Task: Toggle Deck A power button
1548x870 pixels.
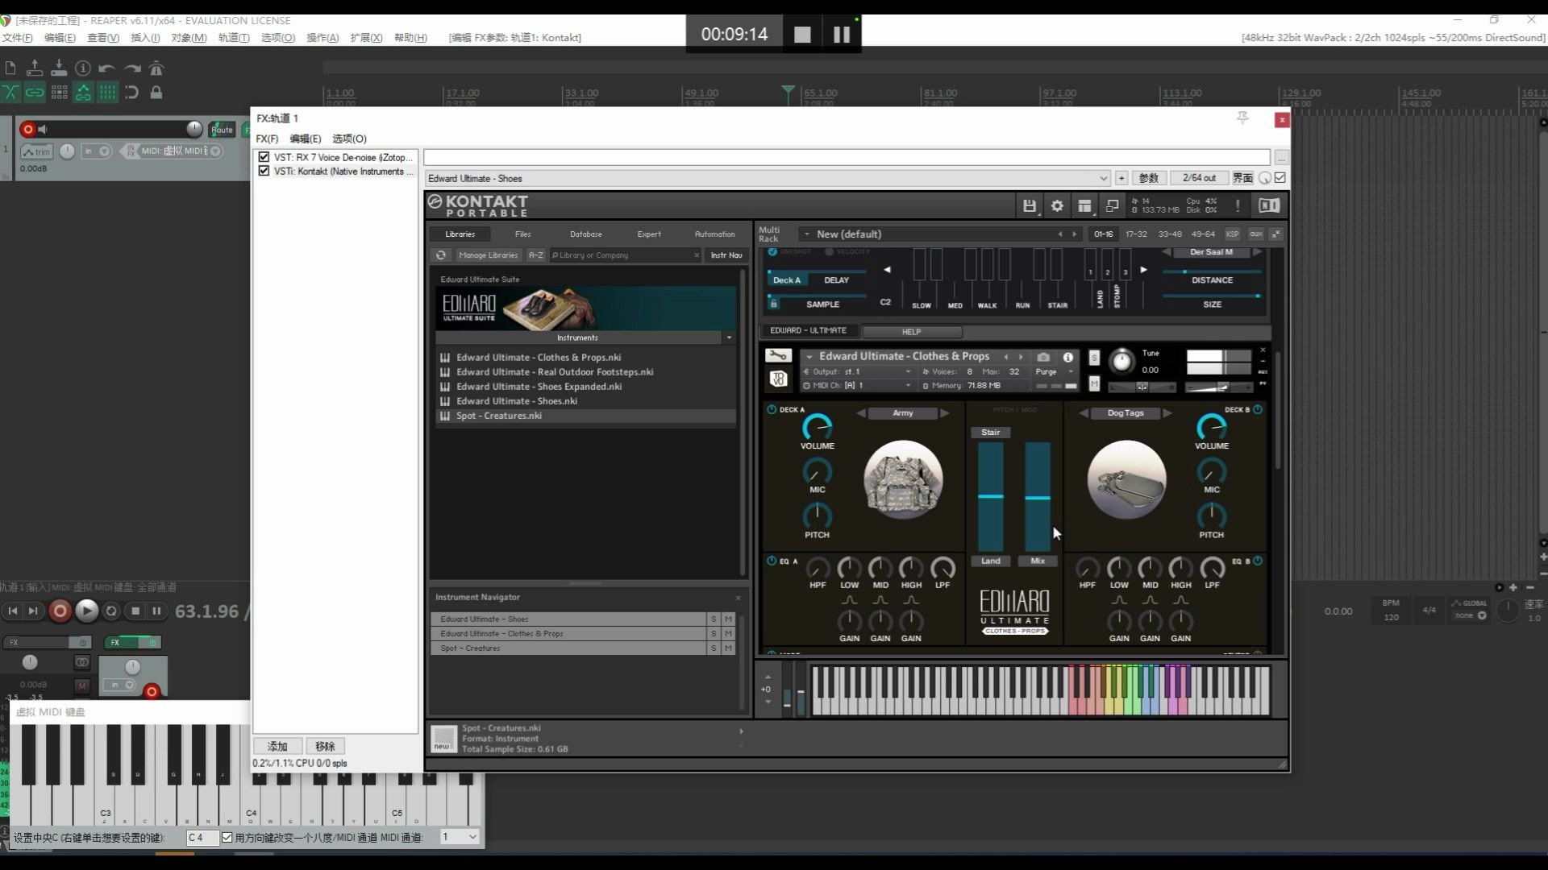Action: (772, 409)
